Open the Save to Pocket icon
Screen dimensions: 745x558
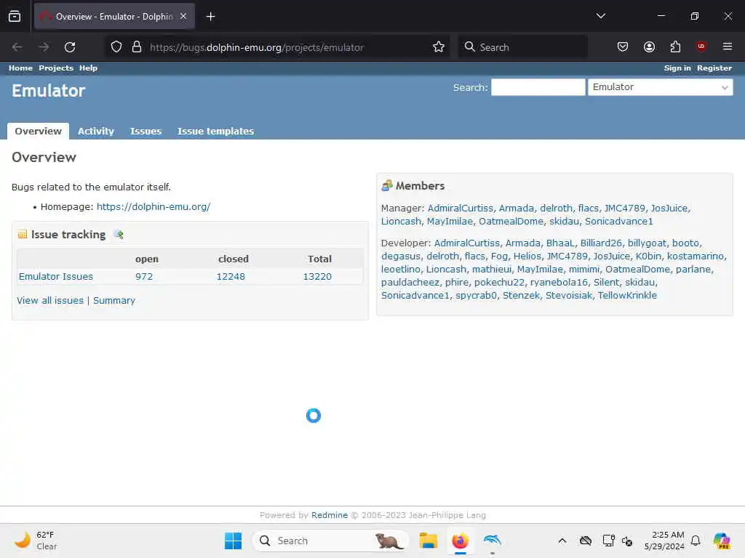(x=623, y=46)
